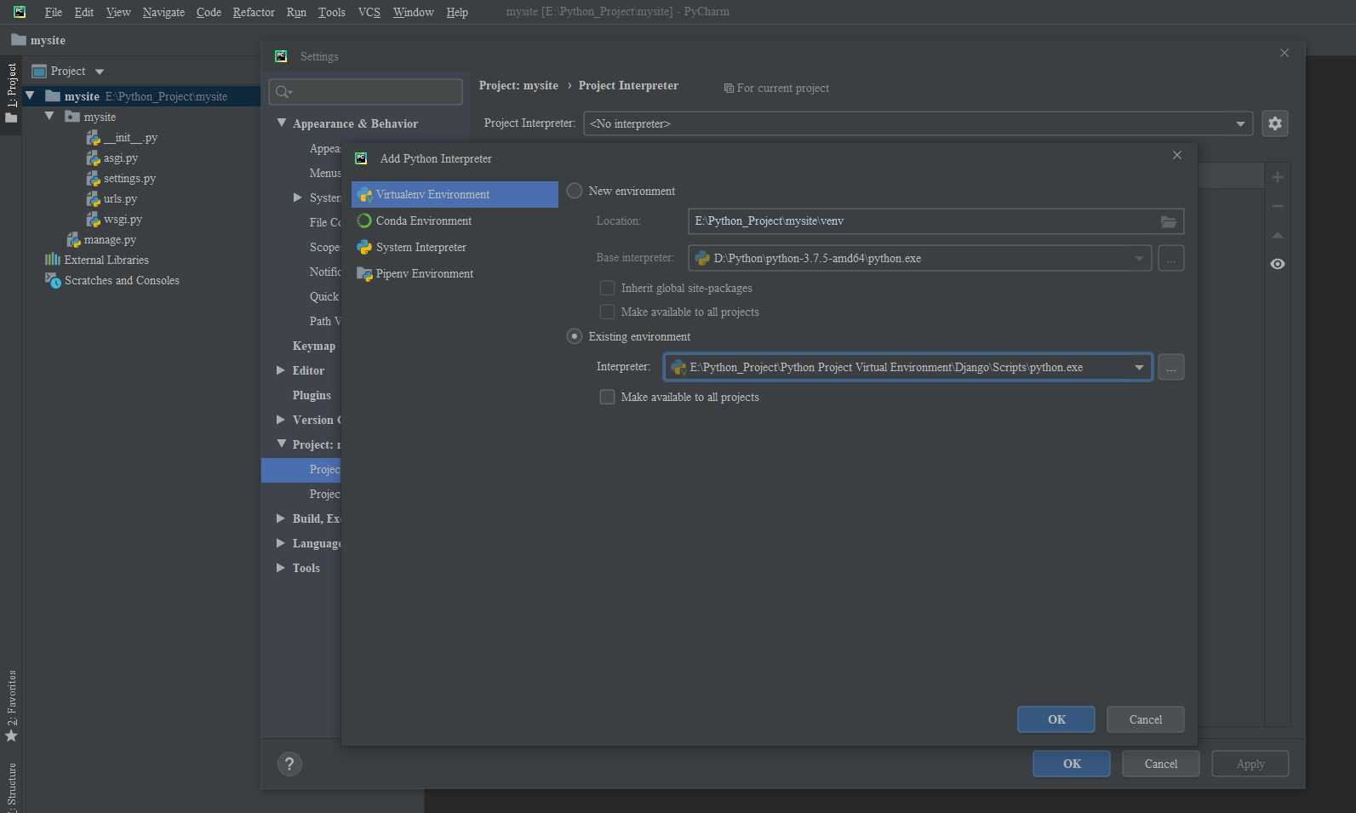
Task: Click the minus icon to remove a package
Action: point(1278,206)
